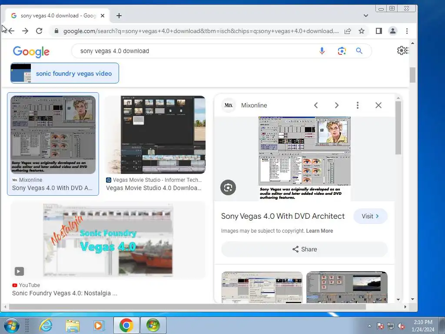The height and width of the screenshot is (334, 445).
Task: Open preview panel more options menu
Action: 358,105
